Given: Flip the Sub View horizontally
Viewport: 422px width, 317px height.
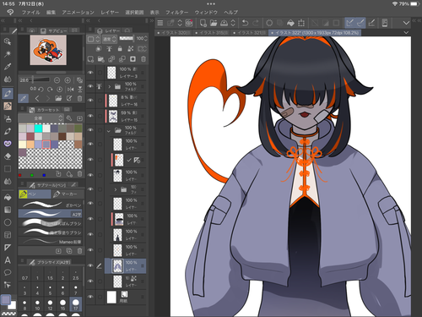Looking at the screenshot, I should (70, 90).
